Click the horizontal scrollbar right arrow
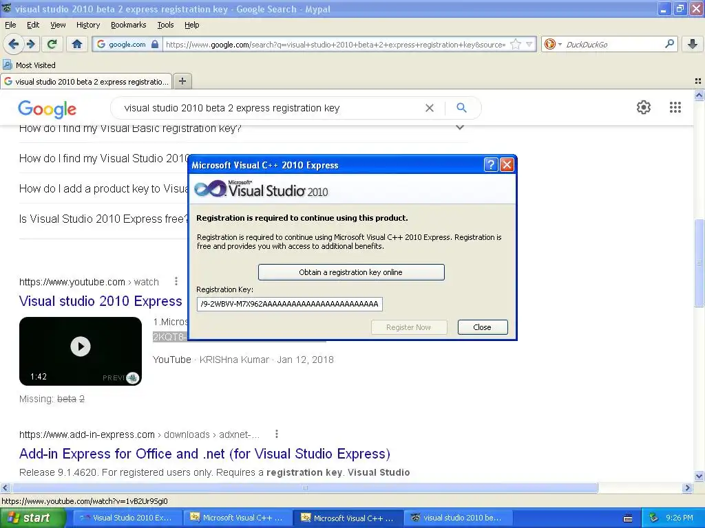The image size is (705, 528). click(x=687, y=487)
